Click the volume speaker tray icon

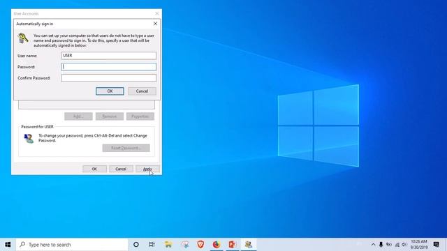click(x=404, y=245)
